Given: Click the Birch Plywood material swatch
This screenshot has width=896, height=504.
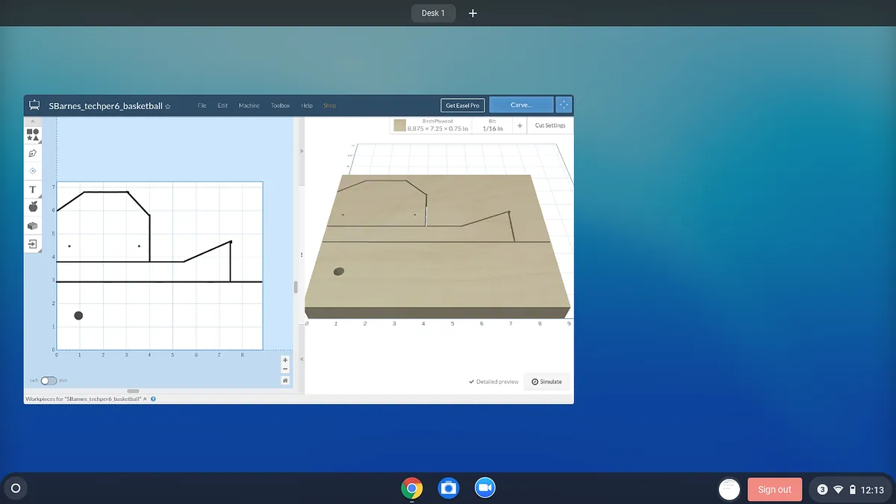Looking at the screenshot, I should [x=400, y=125].
